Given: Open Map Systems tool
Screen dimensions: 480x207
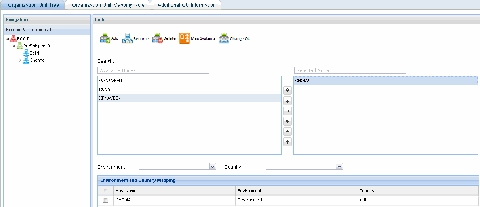Looking at the screenshot, I should point(185,38).
